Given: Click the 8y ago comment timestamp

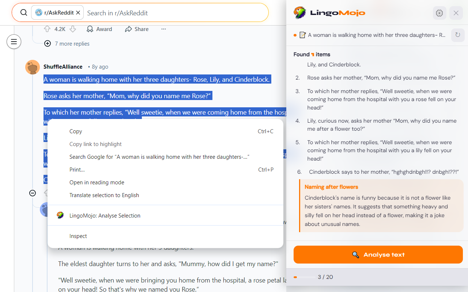Looking at the screenshot, I should [x=100, y=67].
